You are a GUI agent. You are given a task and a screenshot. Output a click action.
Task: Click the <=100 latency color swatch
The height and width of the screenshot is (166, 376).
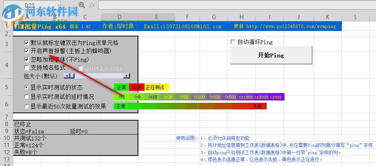[x=199, y=97]
